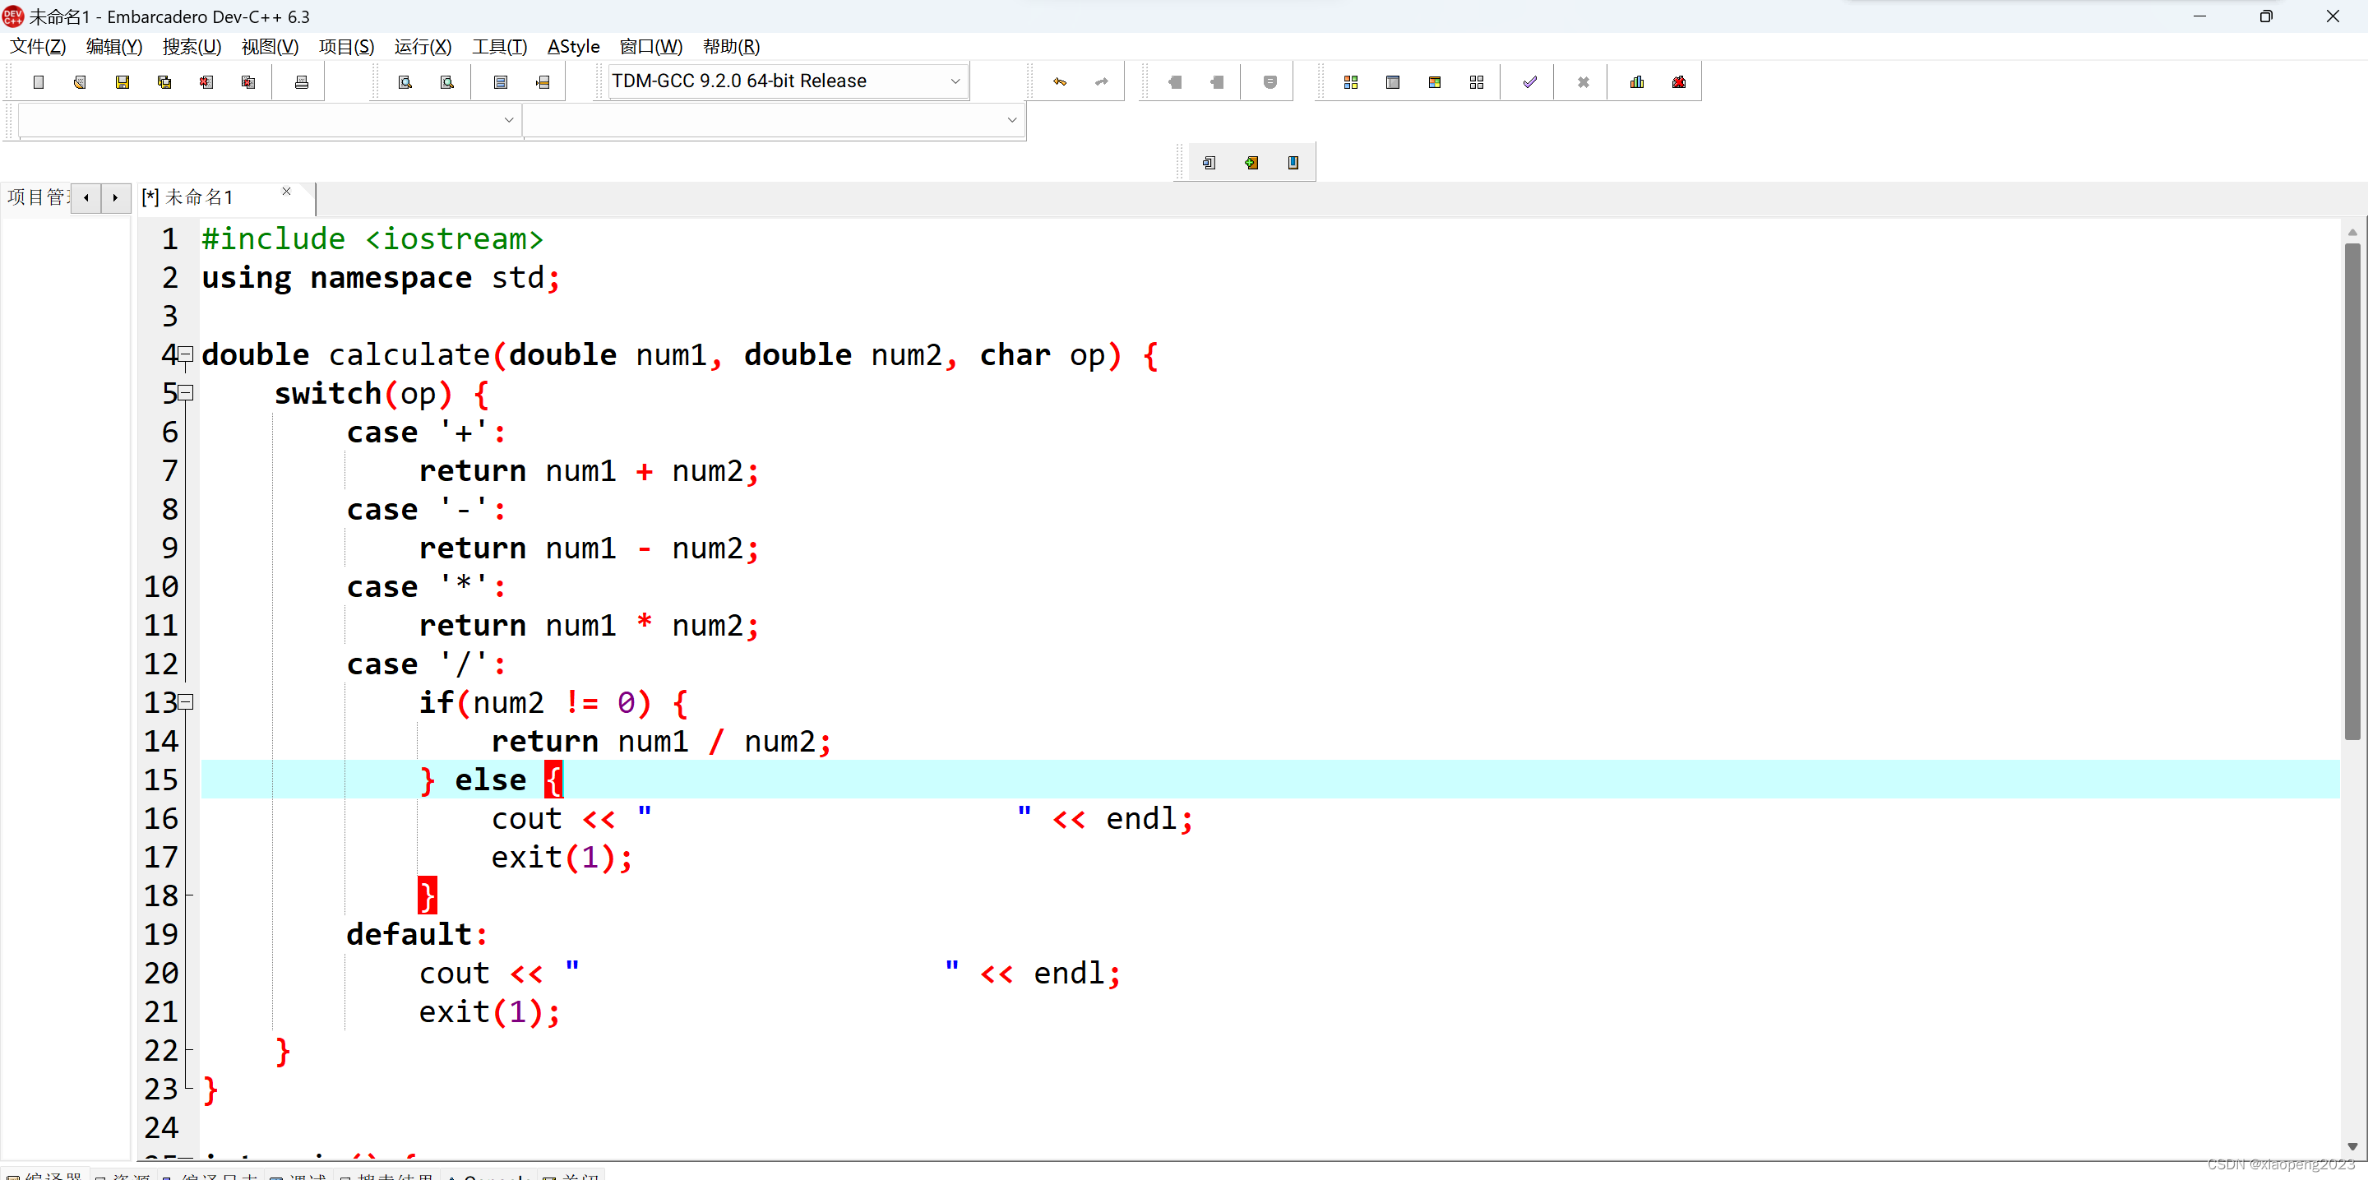Click the Save file floppy icon
The image size is (2368, 1180).
[x=123, y=81]
